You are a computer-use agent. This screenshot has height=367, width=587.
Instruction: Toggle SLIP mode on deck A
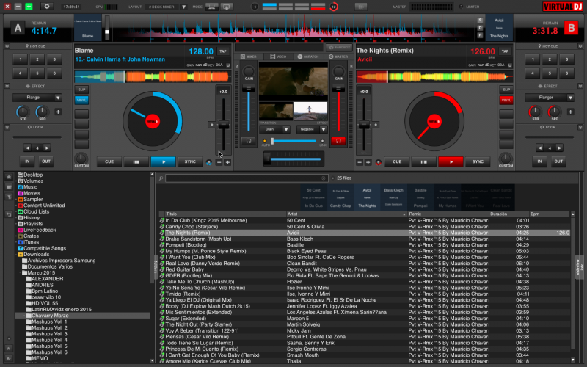click(x=81, y=90)
